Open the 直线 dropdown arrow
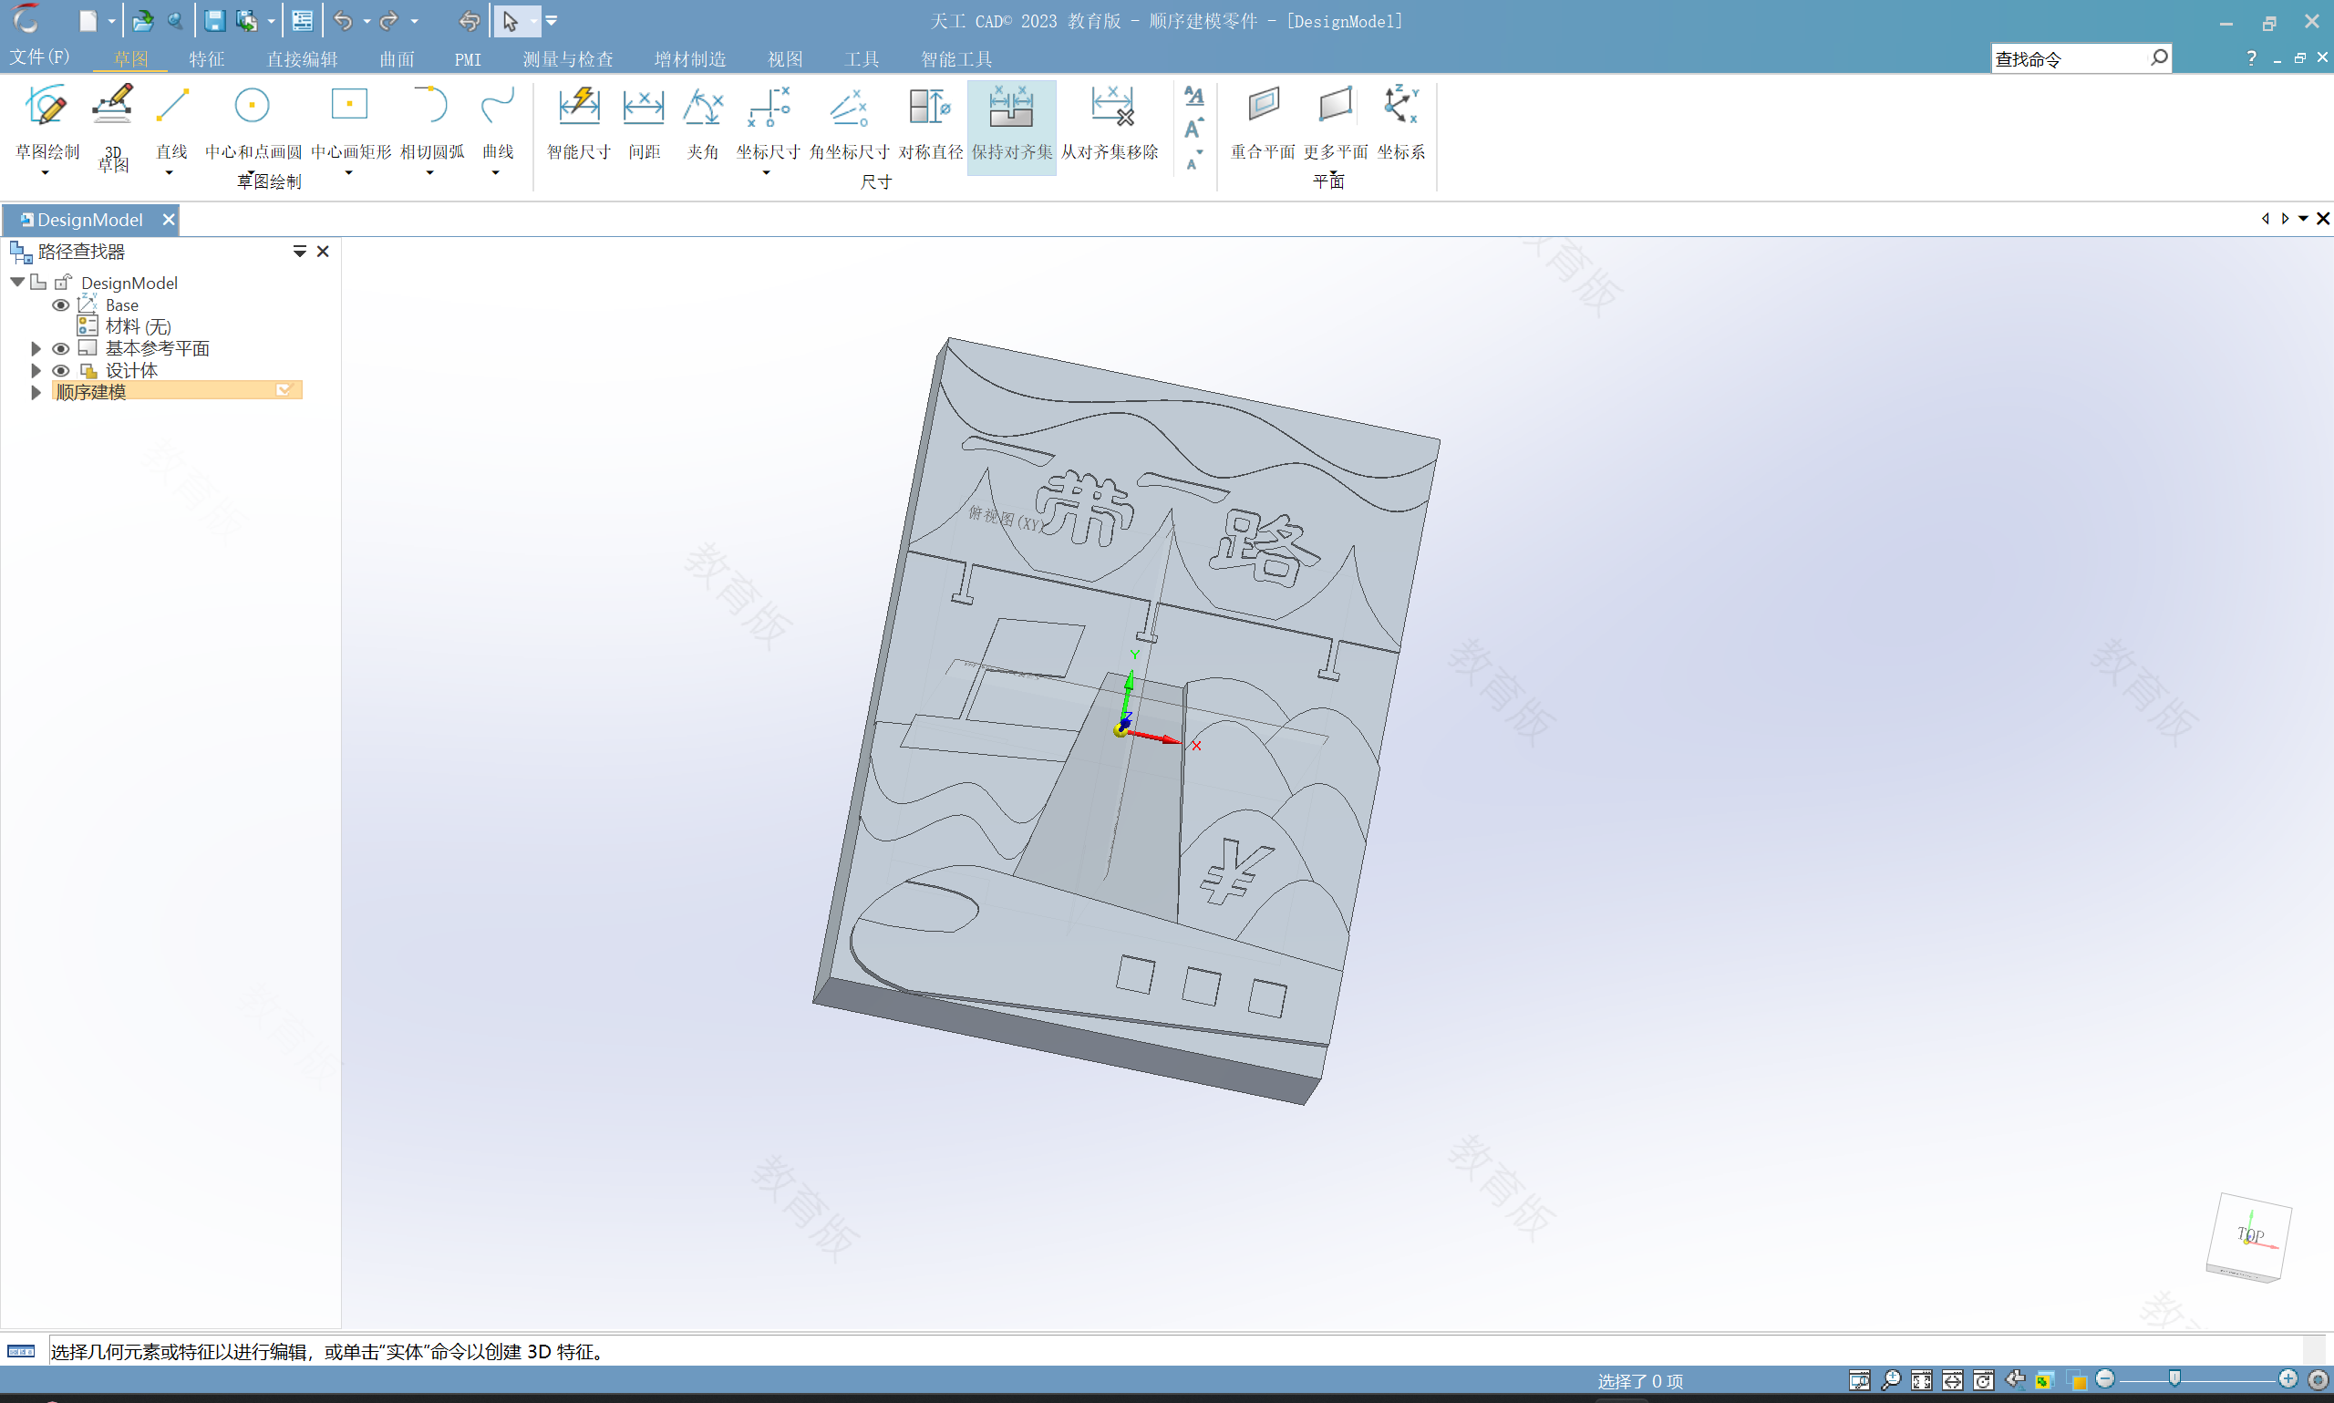Viewport: 2334px width, 1403px height. (x=170, y=173)
